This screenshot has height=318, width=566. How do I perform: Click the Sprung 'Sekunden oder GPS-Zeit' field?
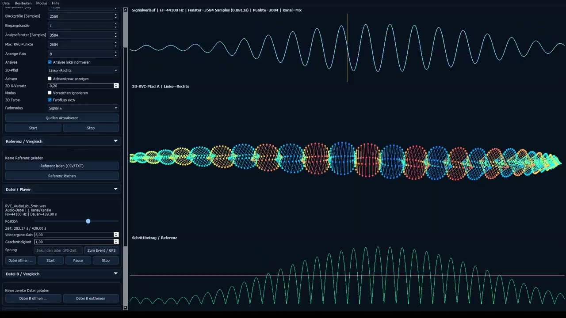[58, 250]
